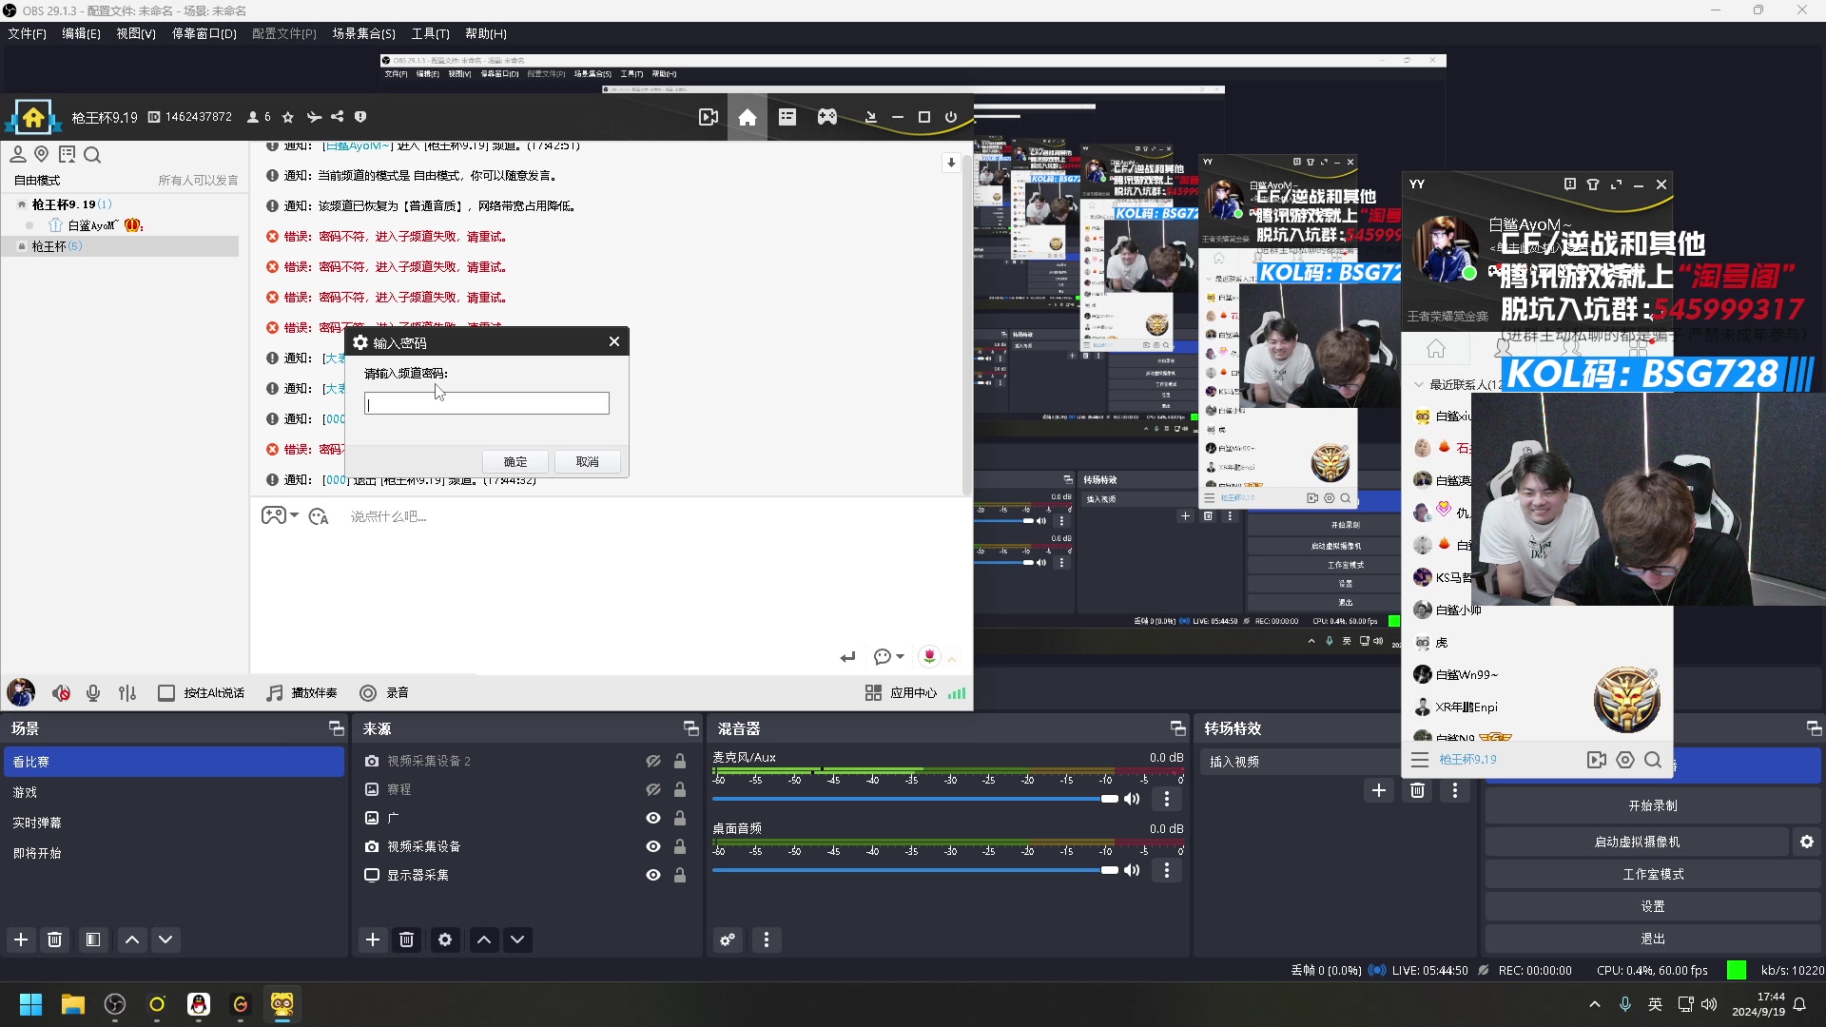Enable 按住Alt说话 checkbox
Viewport: 1826px width, 1027px height.
(166, 693)
